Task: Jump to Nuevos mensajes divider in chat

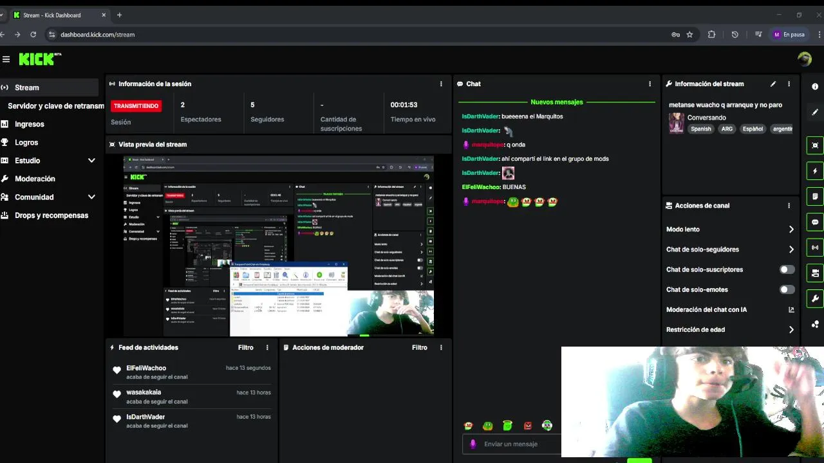Action: [557, 102]
